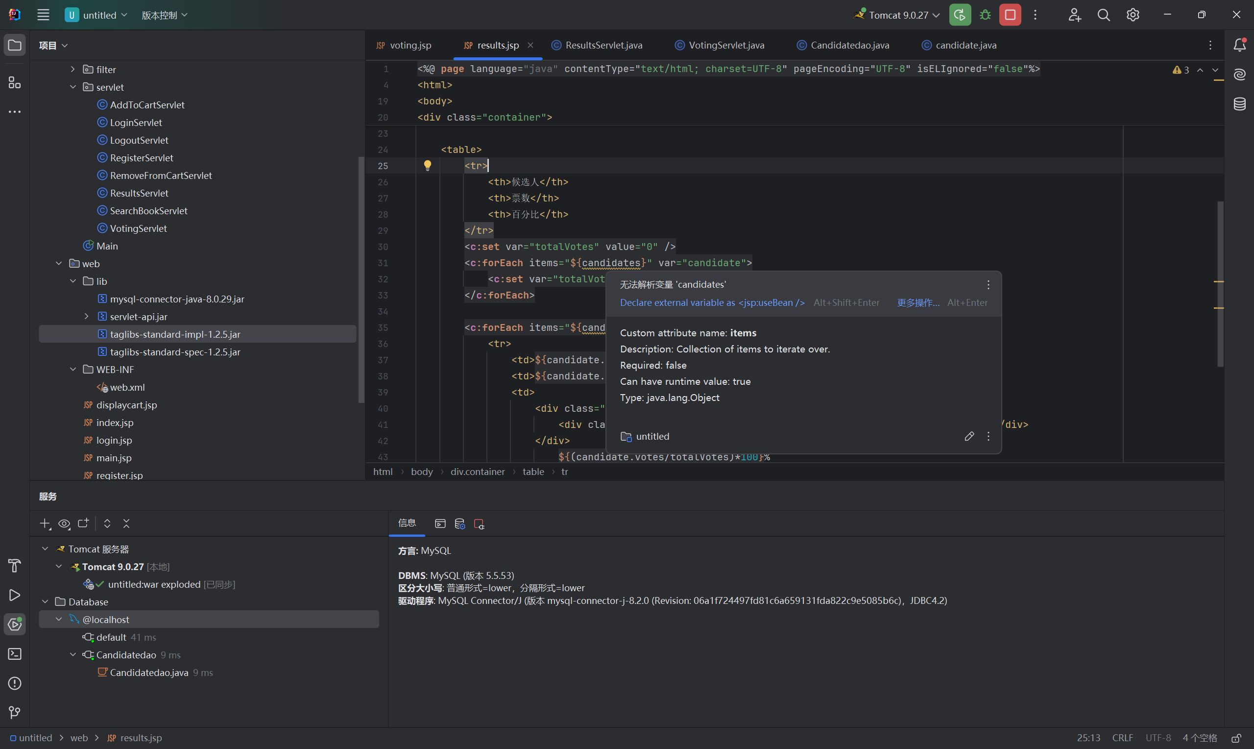Viewport: 1254px width, 749px height.
Task: Open Tomcat 9.0.27 run configuration dropdown
Action: pyautogui.click(x=897, y=15)
